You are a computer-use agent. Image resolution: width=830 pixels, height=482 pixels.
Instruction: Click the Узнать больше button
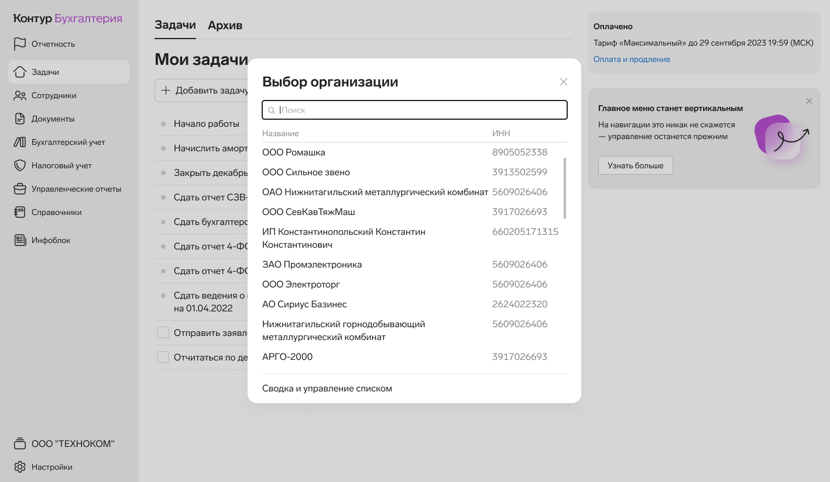tap(635, 165)
